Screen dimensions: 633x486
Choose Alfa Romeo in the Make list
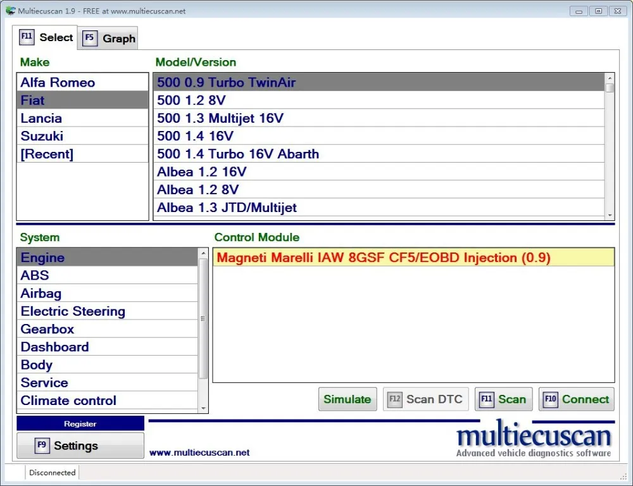point(82,82)
